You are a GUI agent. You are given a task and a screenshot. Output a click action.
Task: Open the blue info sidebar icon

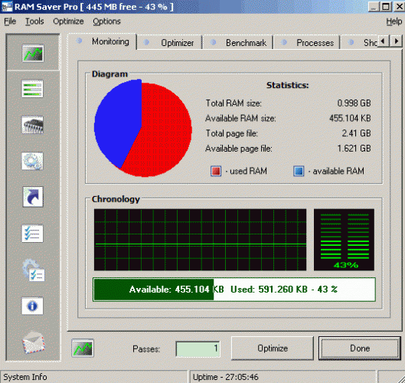(32, 306)
